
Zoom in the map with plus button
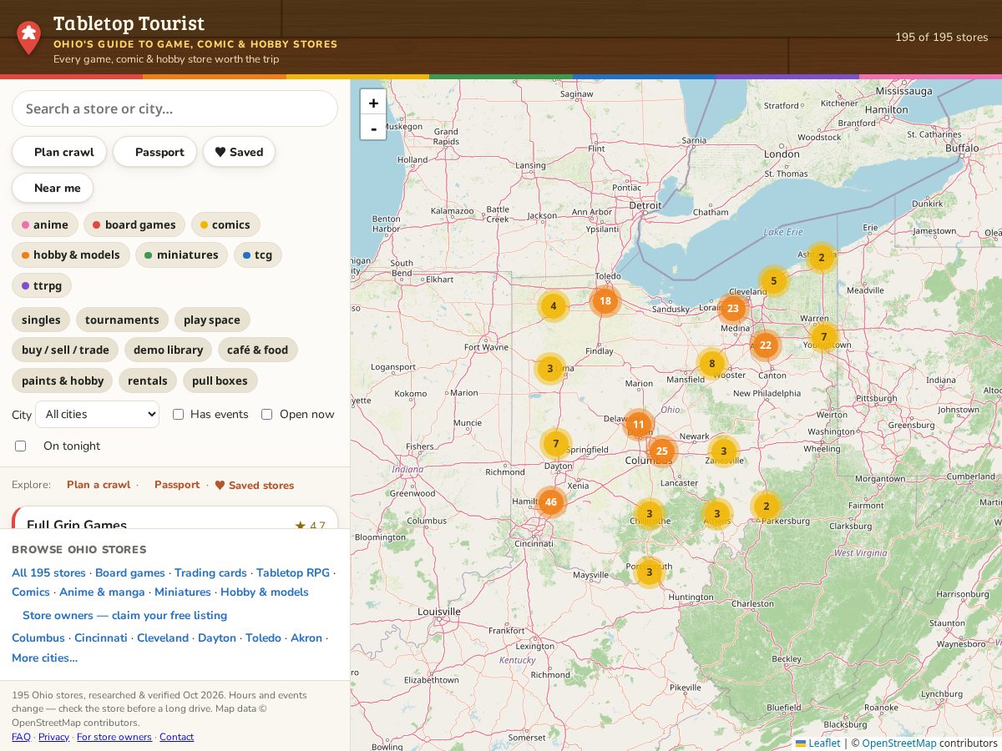click(x=373, y=103)
